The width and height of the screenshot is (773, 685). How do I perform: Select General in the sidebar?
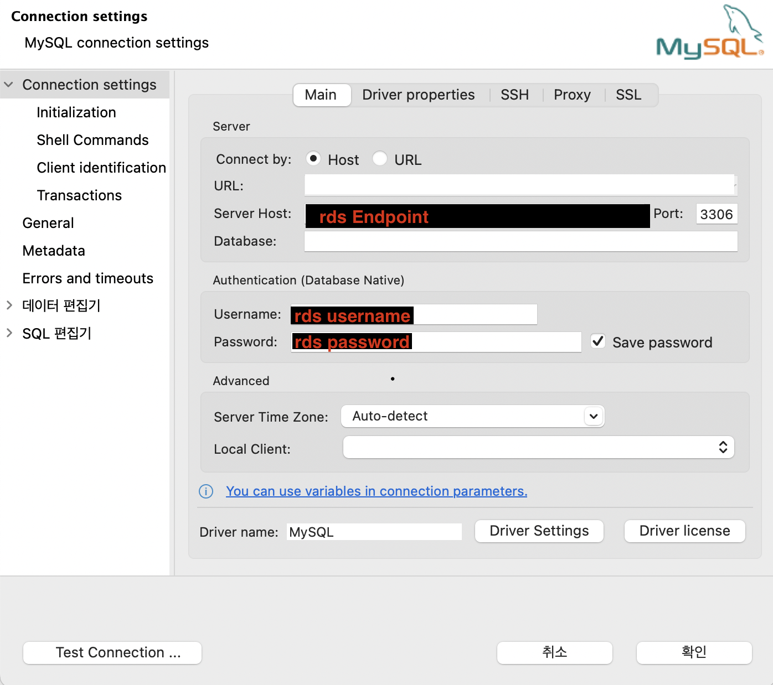(x=48, y=223)
